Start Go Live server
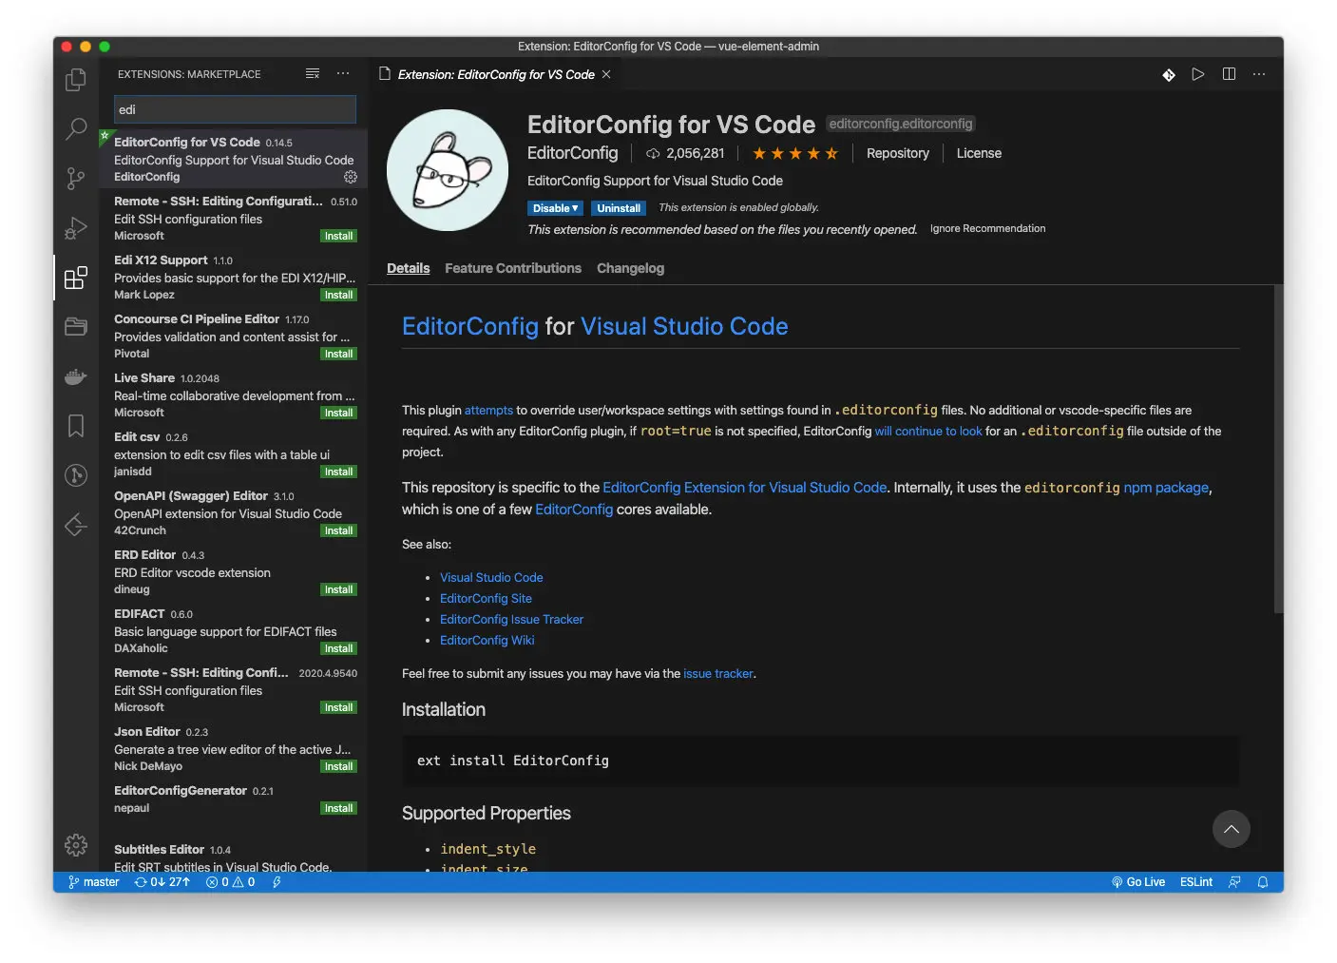 [1138, 882]
